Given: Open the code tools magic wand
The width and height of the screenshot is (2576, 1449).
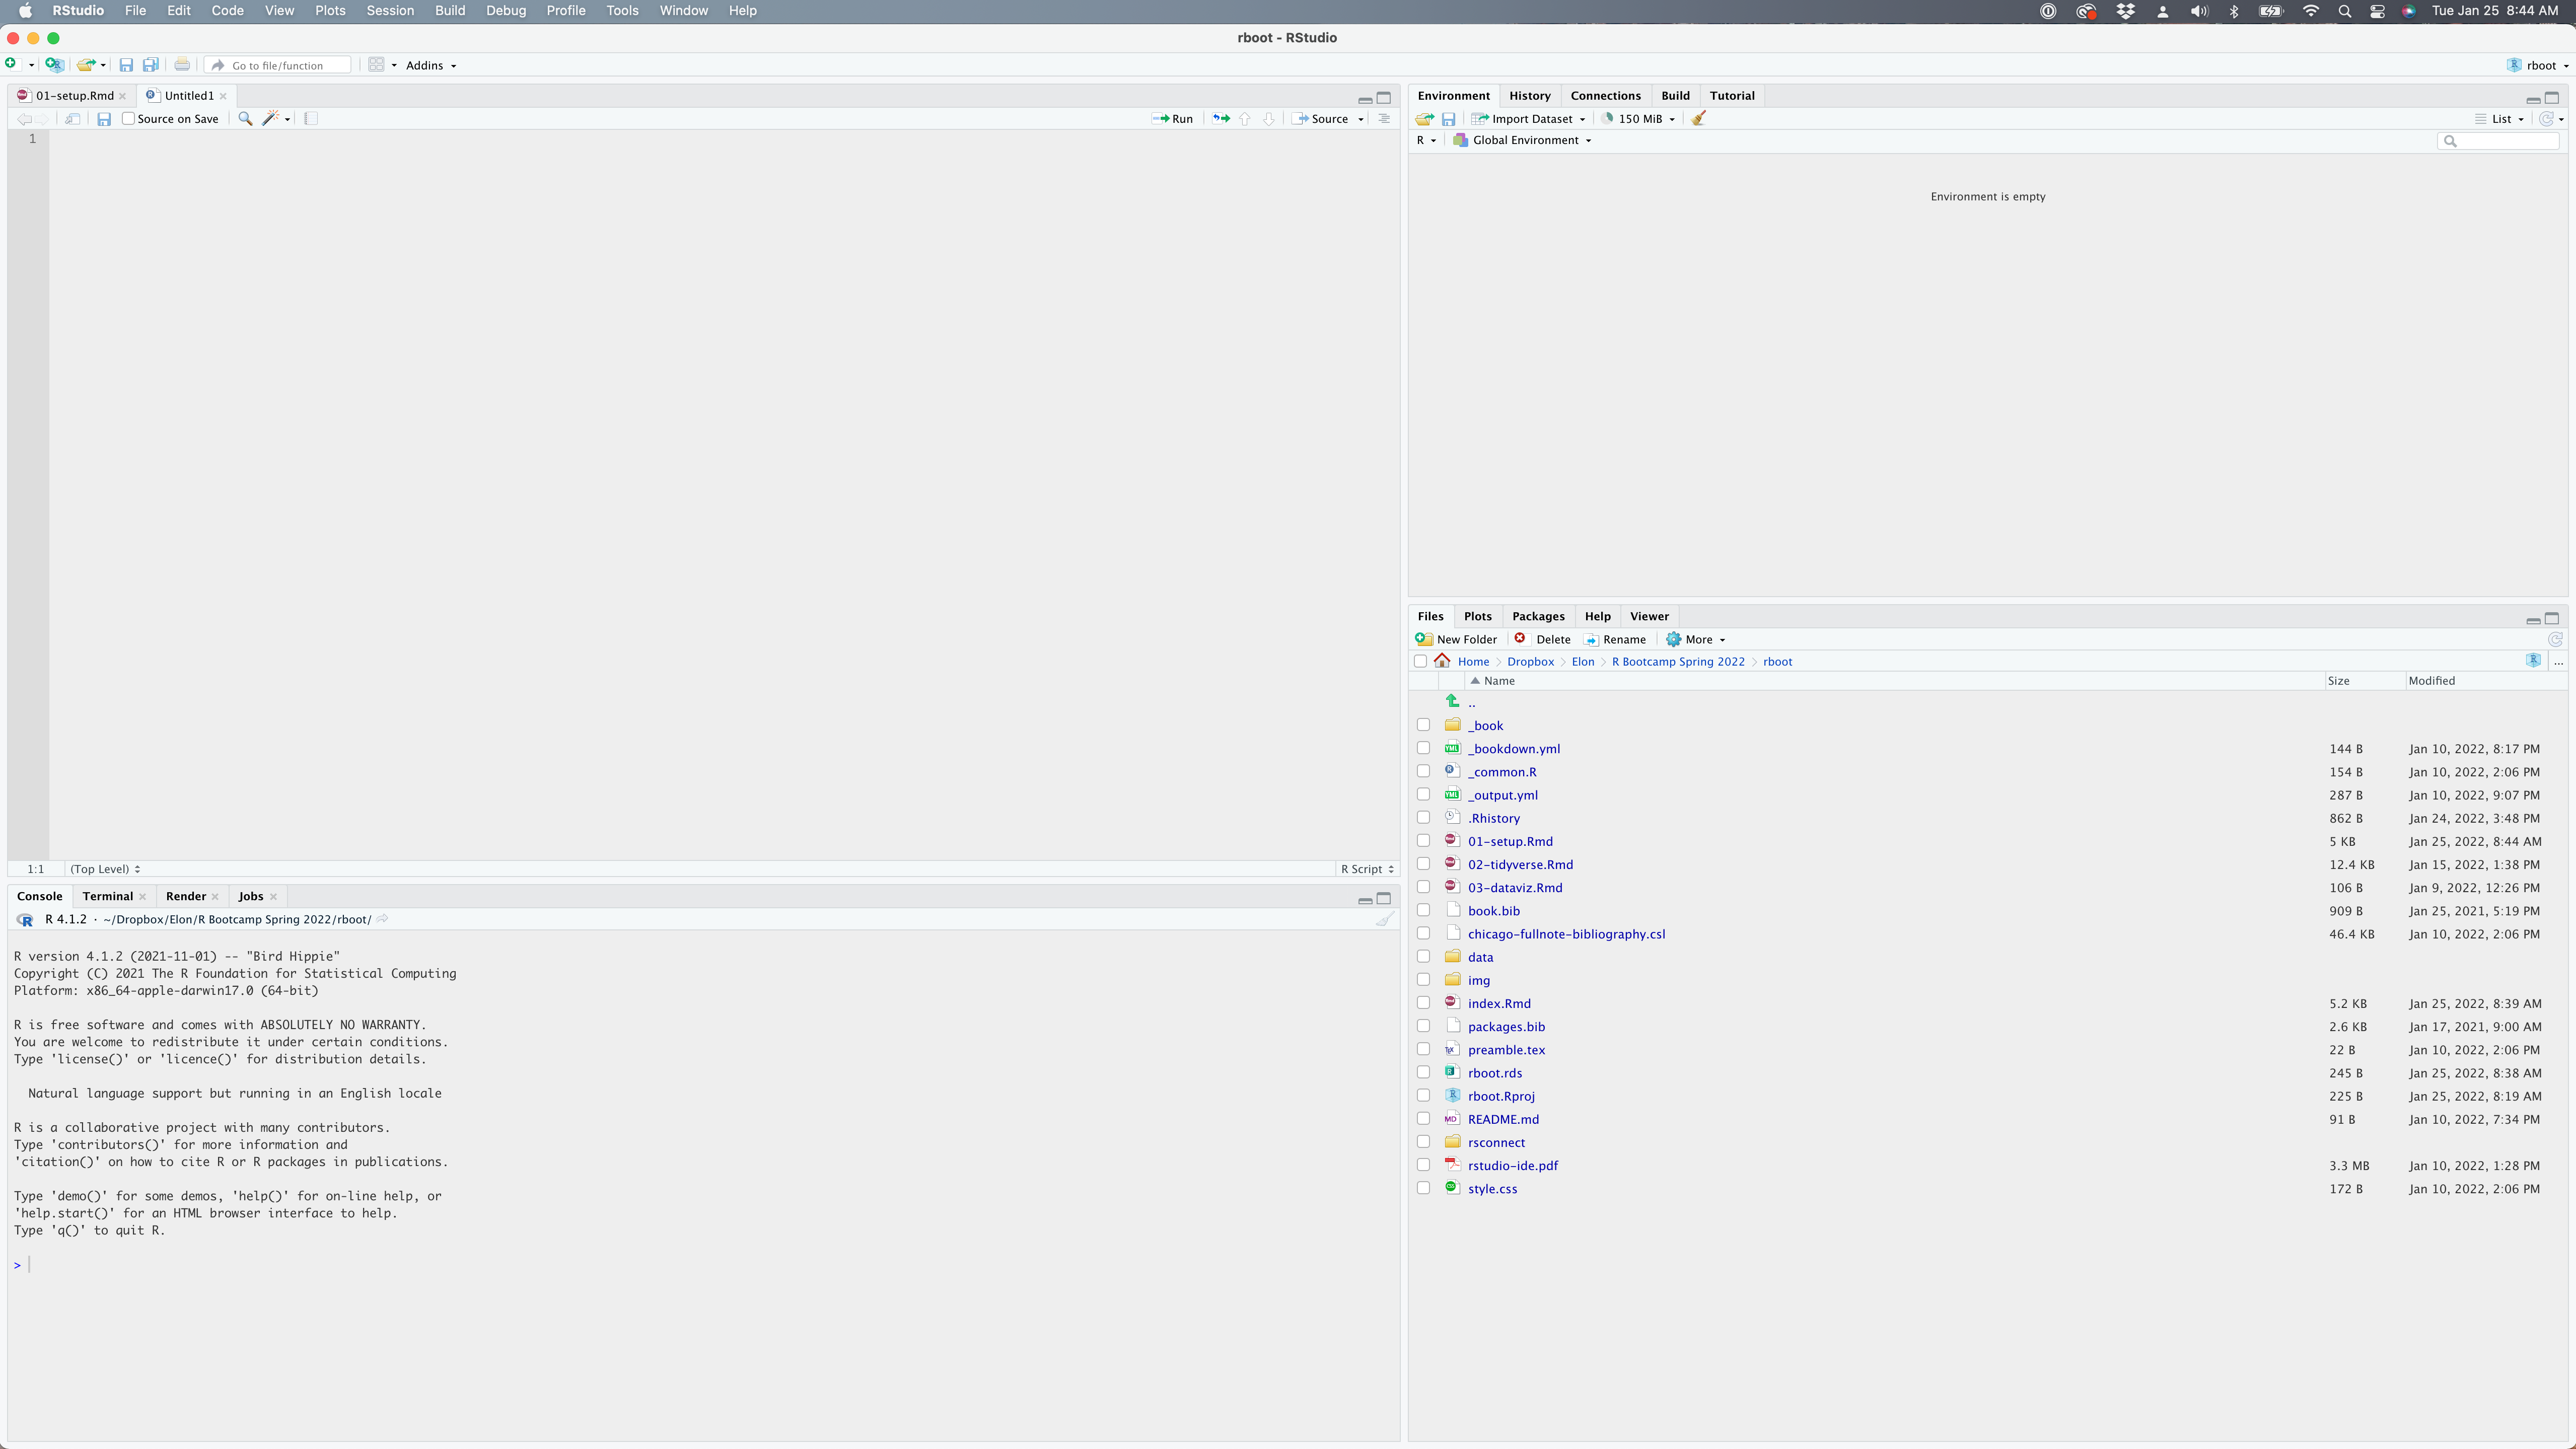Looking at the screenshot, I should coord(270,119).
